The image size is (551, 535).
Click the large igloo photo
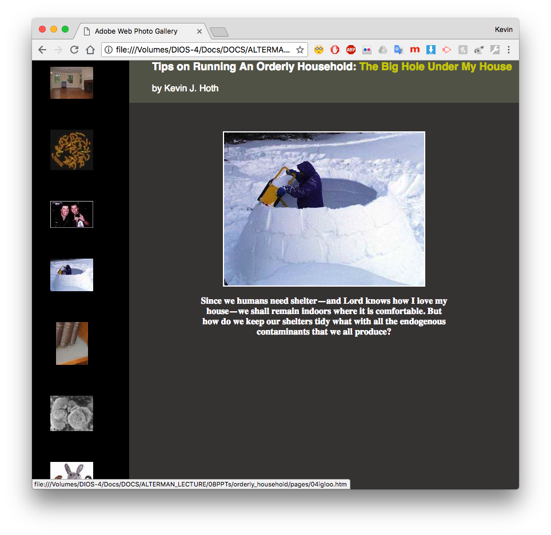(x=324, y=209)
